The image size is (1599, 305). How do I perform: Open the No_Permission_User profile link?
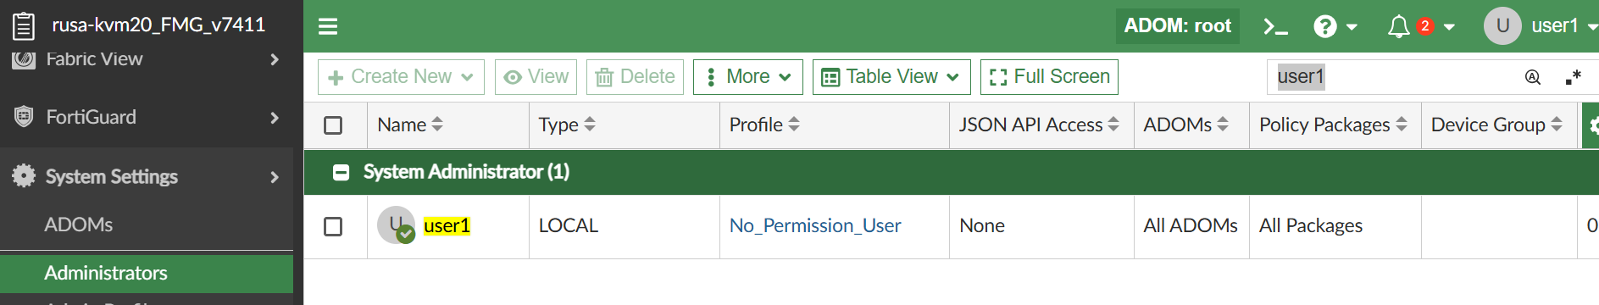click(815, 225)
